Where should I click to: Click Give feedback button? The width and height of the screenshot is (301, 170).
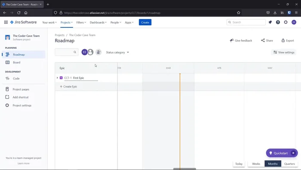pos(241,41)
